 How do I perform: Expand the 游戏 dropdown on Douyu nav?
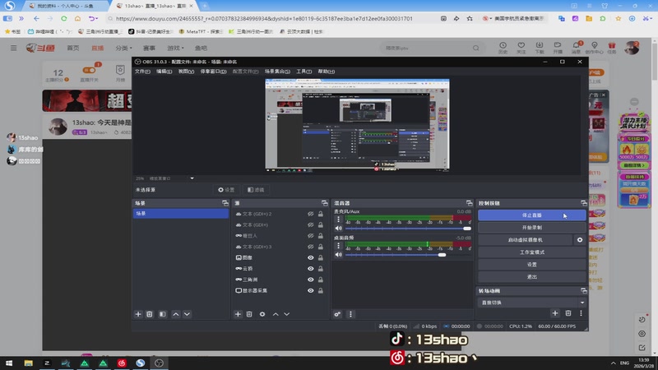(x=175, y=49)
